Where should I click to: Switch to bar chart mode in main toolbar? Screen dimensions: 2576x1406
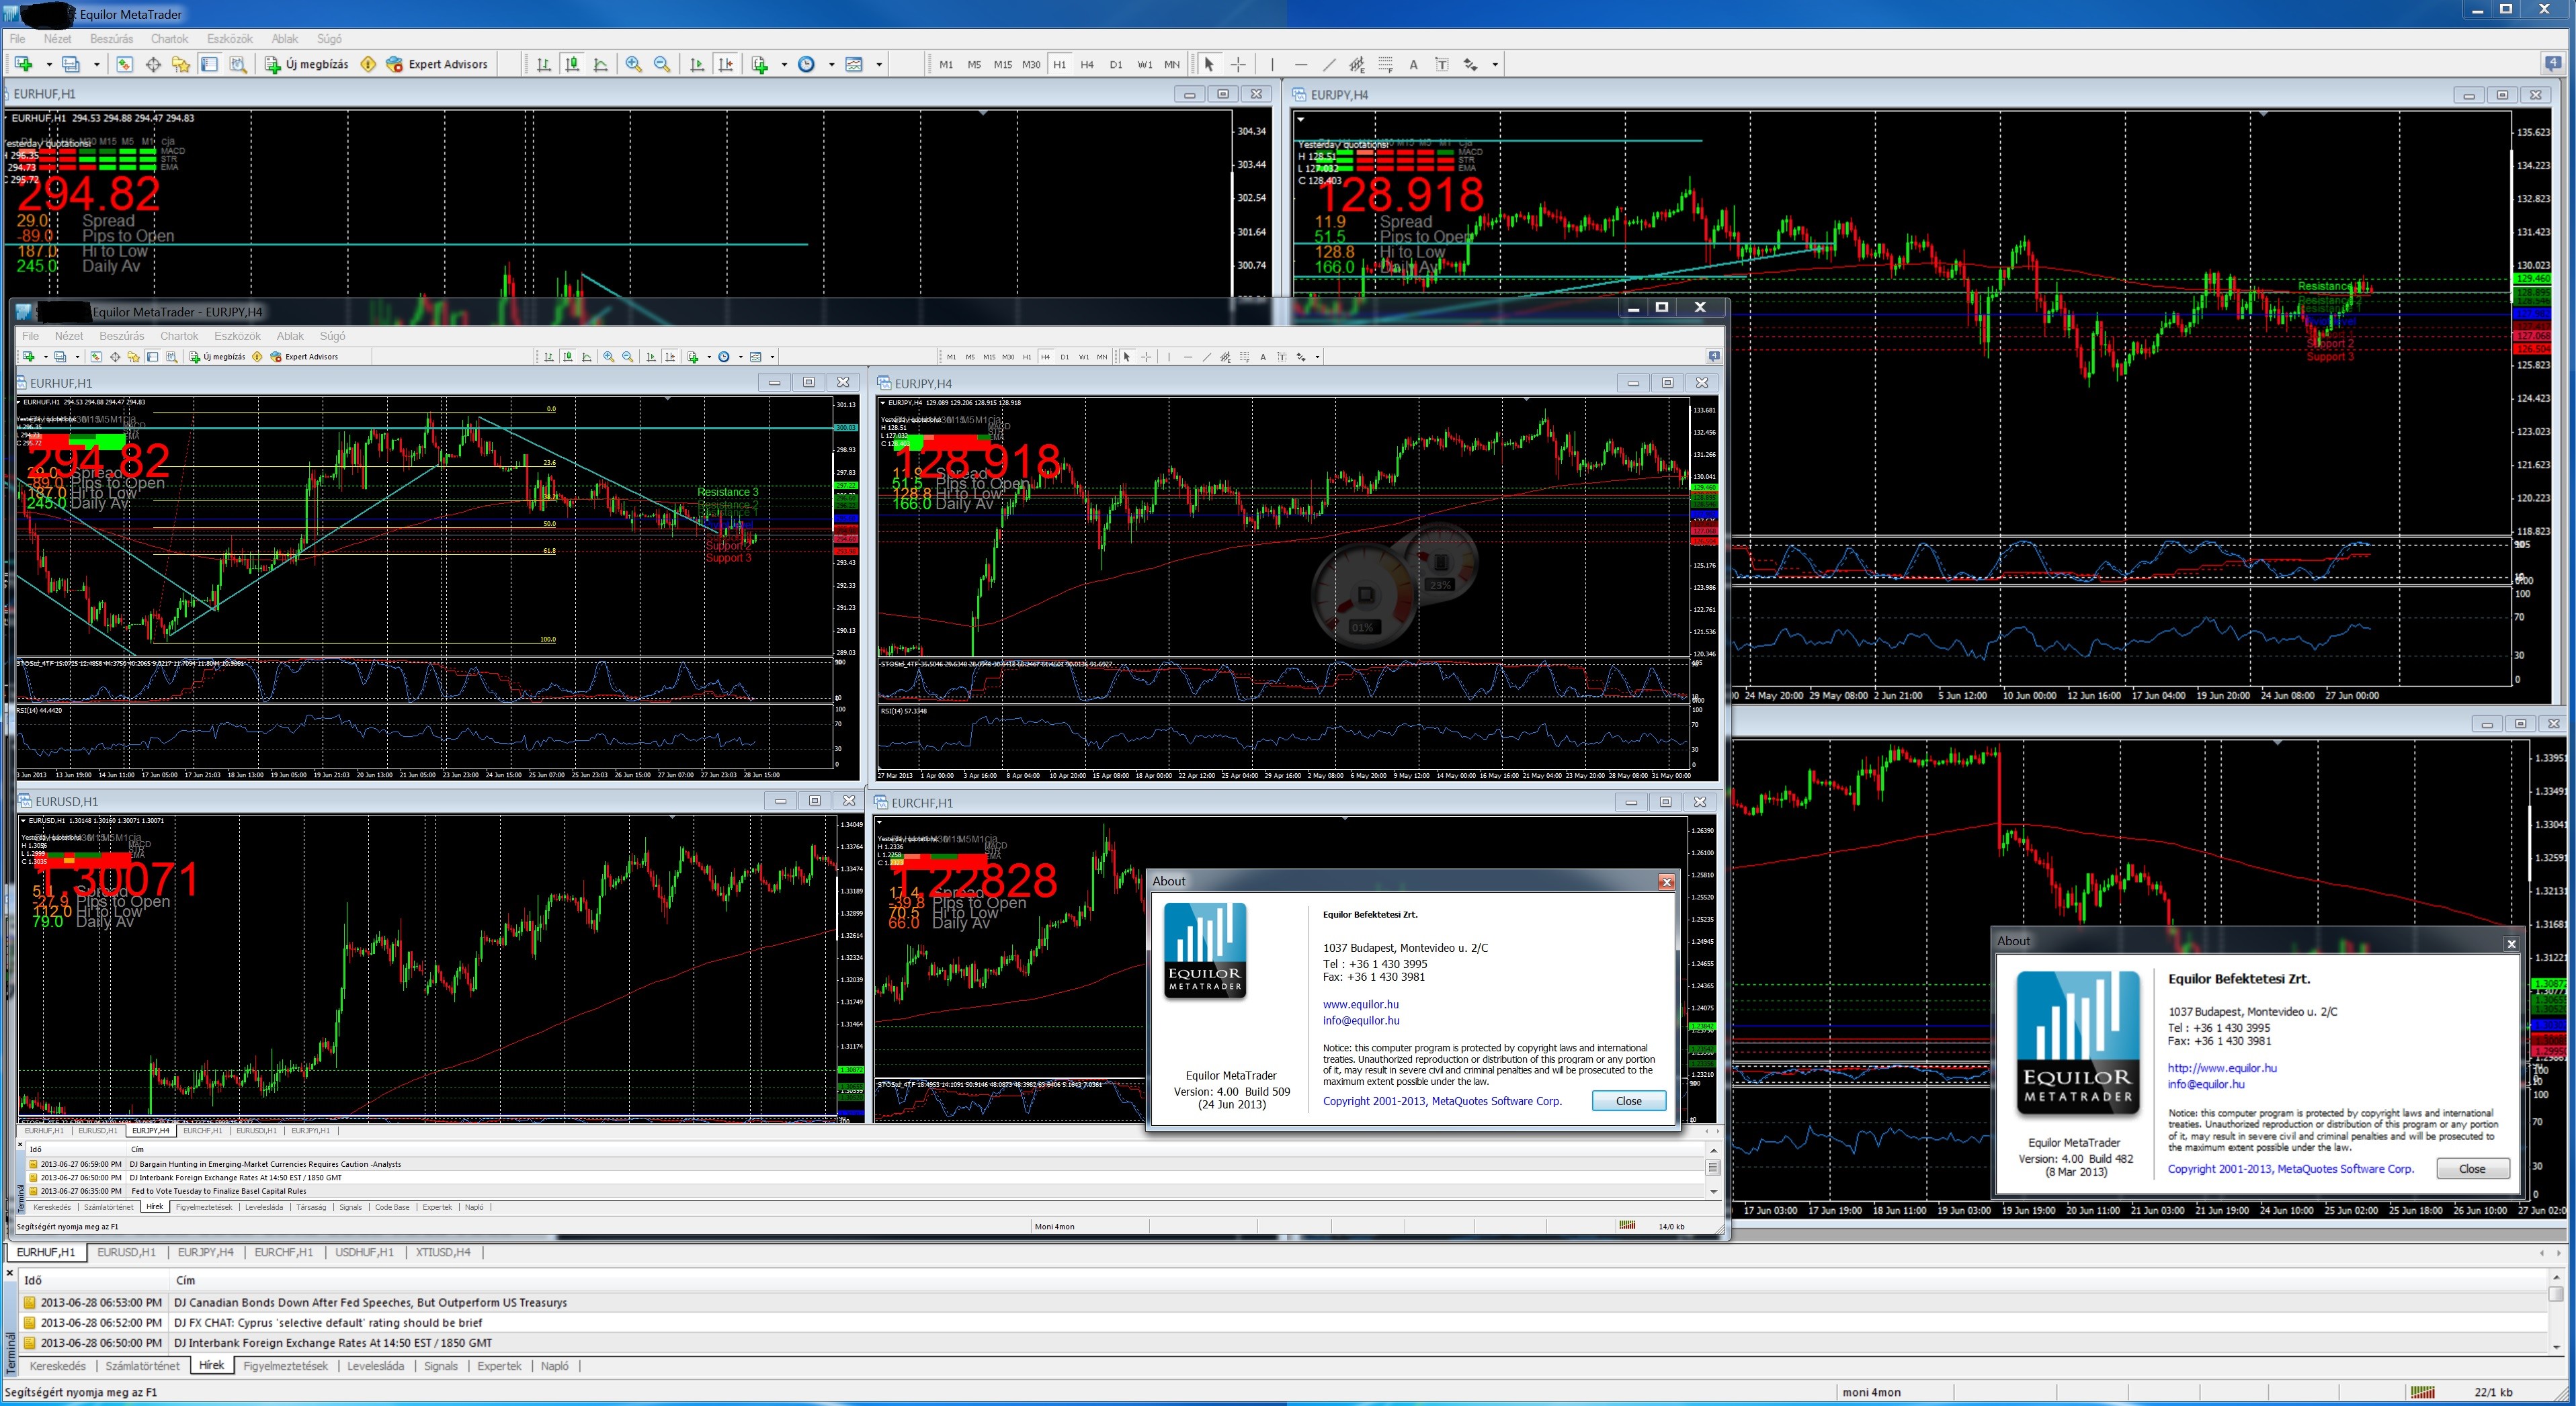[544, 64]
